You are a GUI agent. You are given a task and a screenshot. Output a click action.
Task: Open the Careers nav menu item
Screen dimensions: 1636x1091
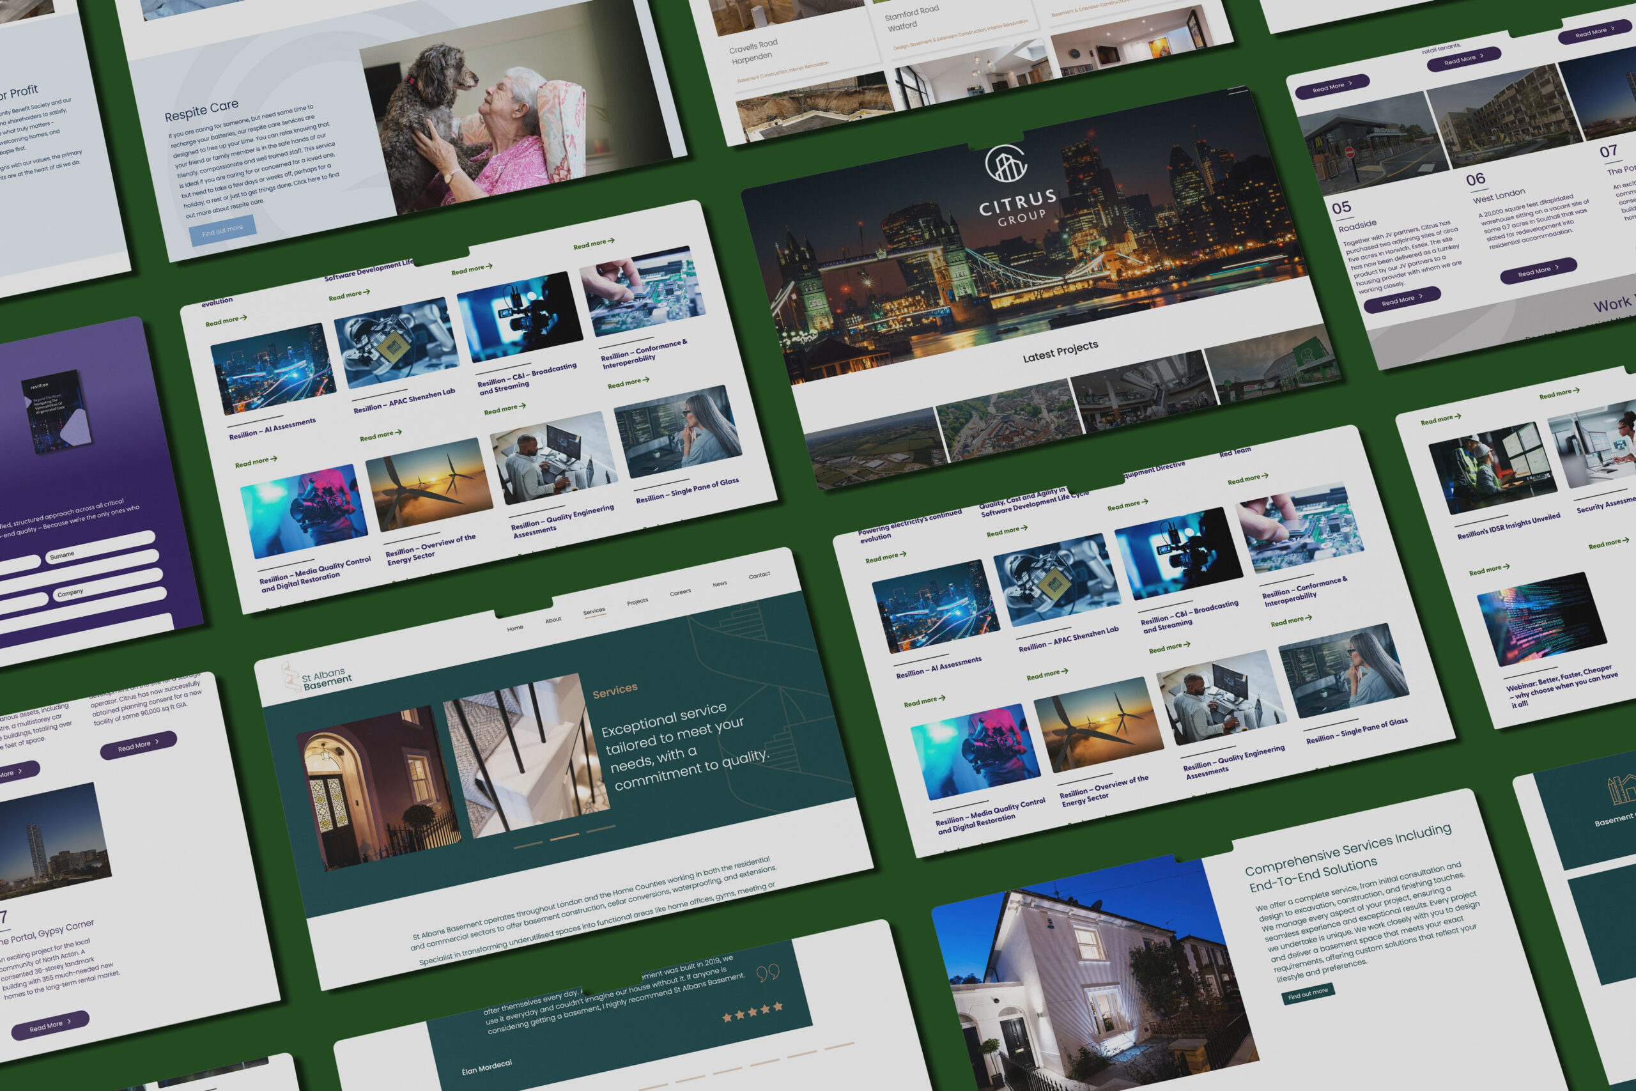679,593
